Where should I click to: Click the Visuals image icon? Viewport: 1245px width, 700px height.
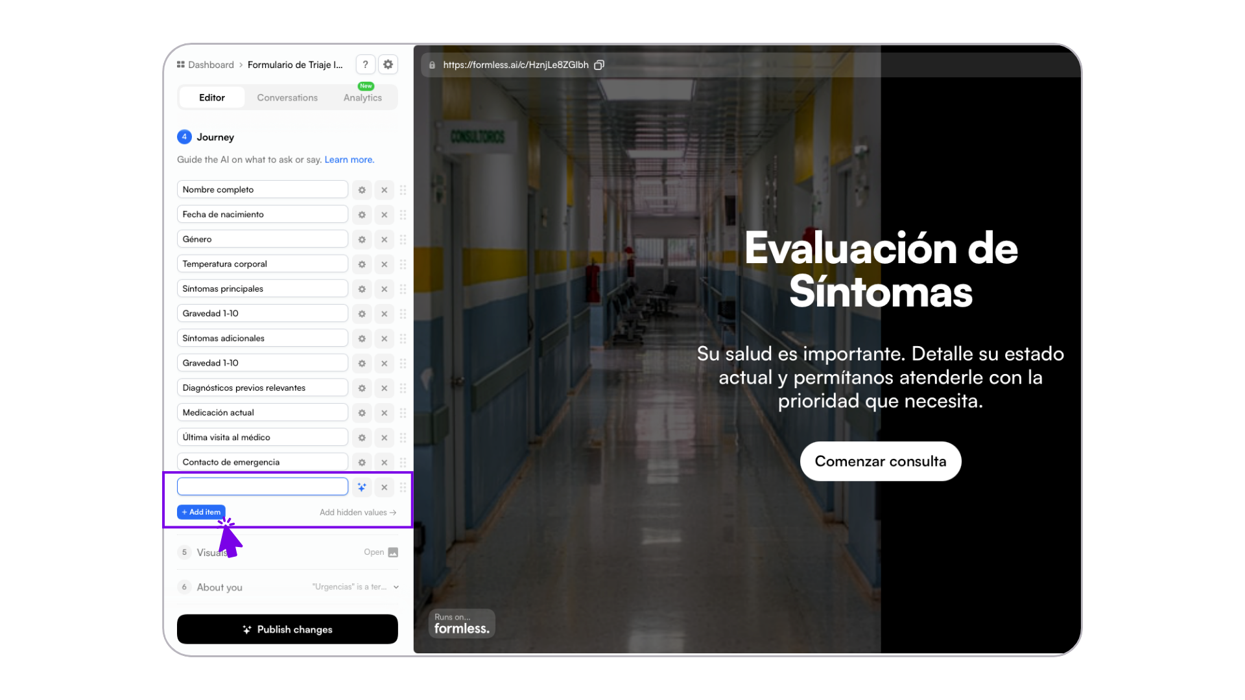click(x=393, y=552)
